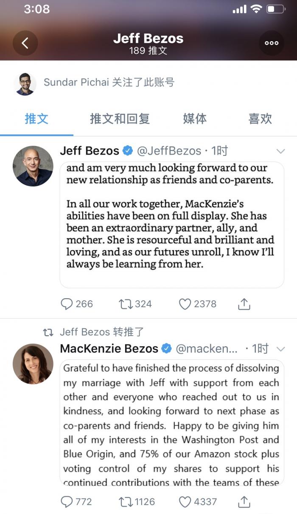Open the 喜欢 likes tab
The height and width of the screenshot is (514, 297).
click(x=260, y=119)
